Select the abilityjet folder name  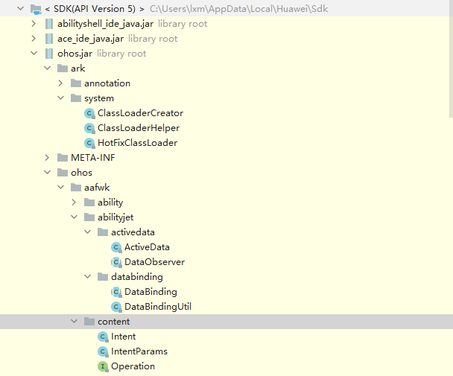click(x=115, y=217)
